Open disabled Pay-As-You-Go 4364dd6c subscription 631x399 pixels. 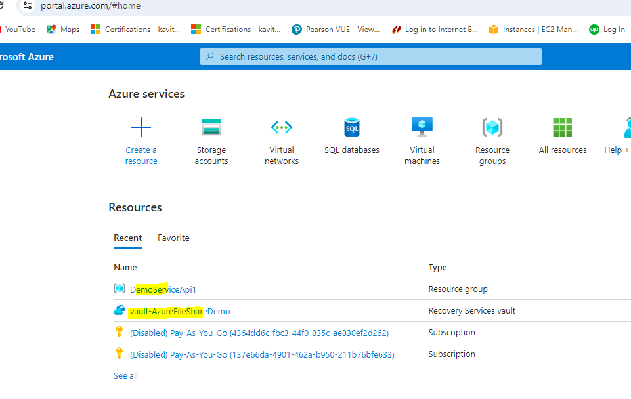point(259,333)
